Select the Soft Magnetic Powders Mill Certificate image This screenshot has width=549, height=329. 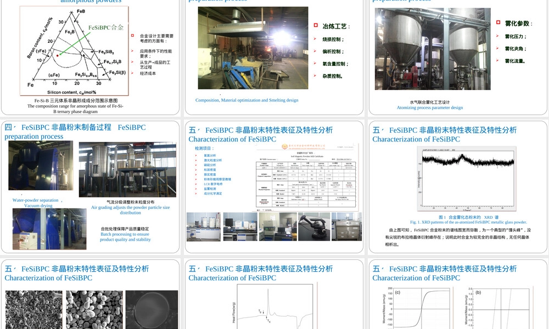(307, 177)
